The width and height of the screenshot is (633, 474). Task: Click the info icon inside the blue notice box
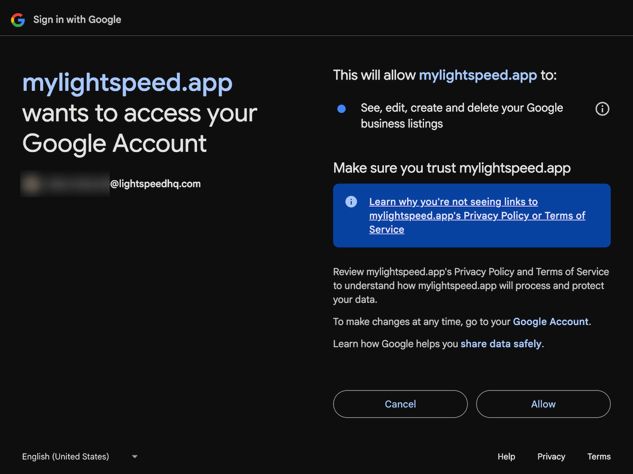click(351, 202)
